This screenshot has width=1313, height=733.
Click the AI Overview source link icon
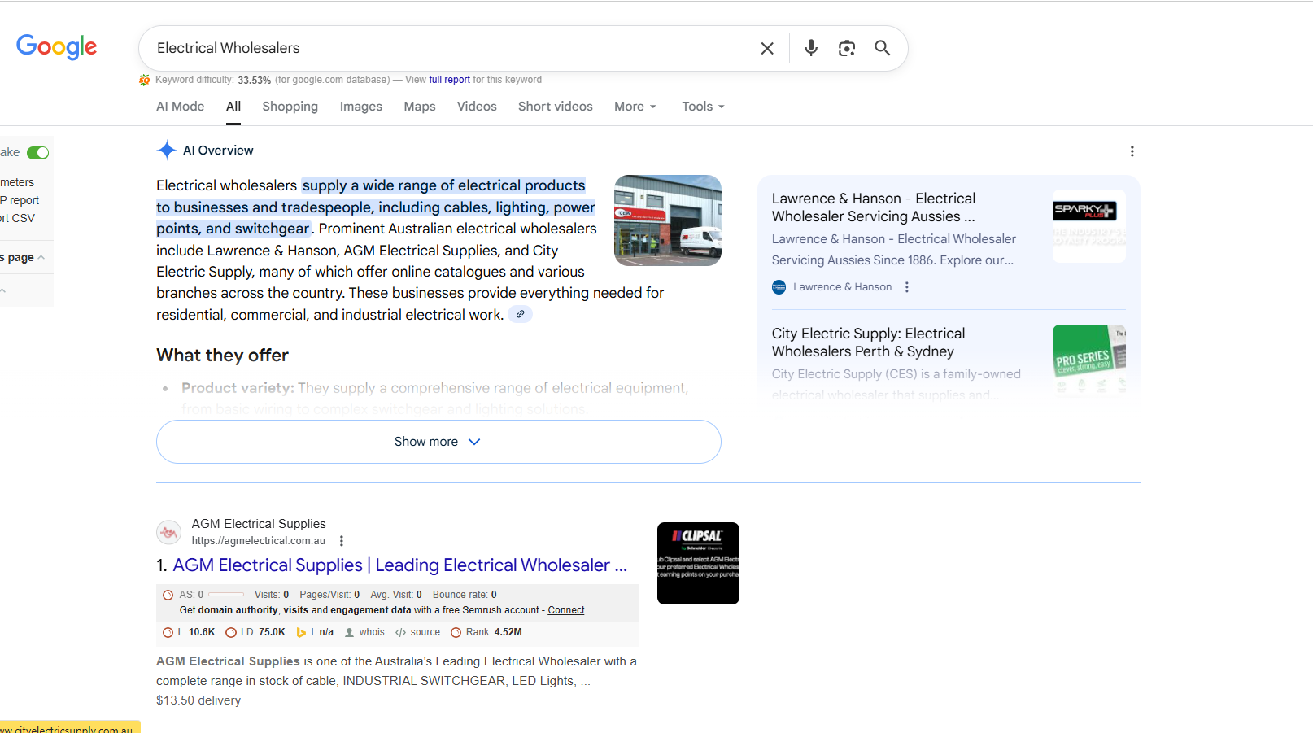(520, 315)
